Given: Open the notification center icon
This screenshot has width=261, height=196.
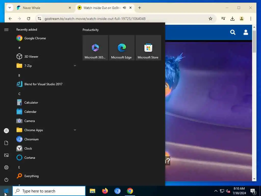Looking at the screenshot, I should (x=253, y=191).
